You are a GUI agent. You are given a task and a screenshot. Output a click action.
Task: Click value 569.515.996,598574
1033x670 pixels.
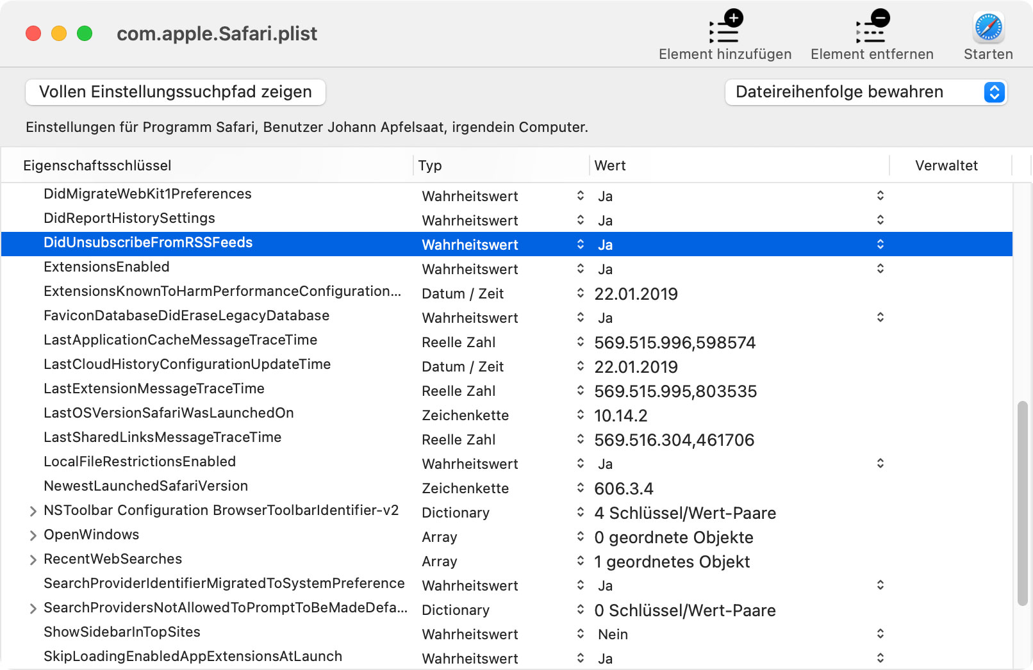click(675, 343)
